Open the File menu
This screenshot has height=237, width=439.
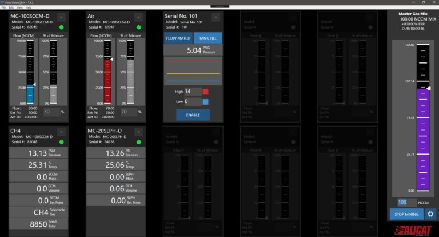(x=3, y=7)
